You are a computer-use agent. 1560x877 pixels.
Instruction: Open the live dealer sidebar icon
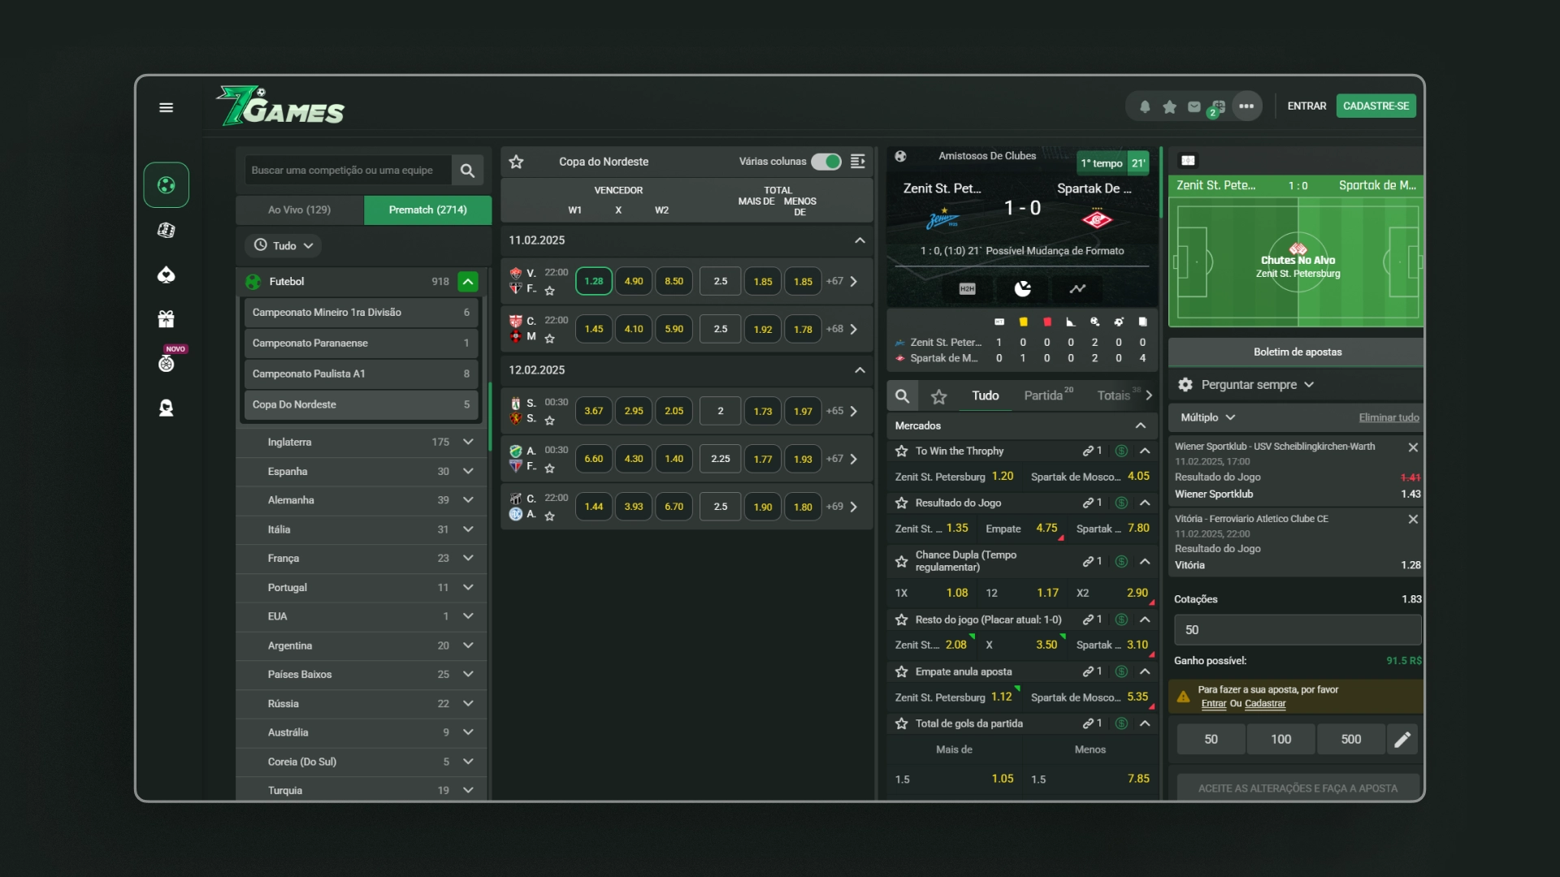[x=167, y=408]
